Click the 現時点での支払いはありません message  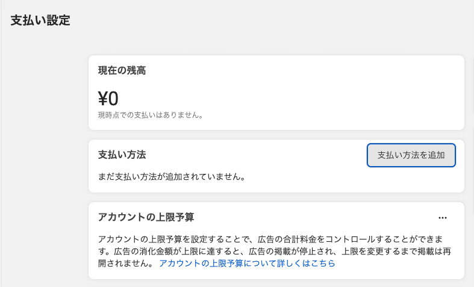click(x=151, y=115)
